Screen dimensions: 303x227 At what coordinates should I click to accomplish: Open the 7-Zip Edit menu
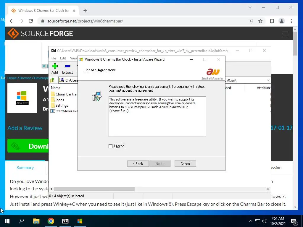point(63,58)
